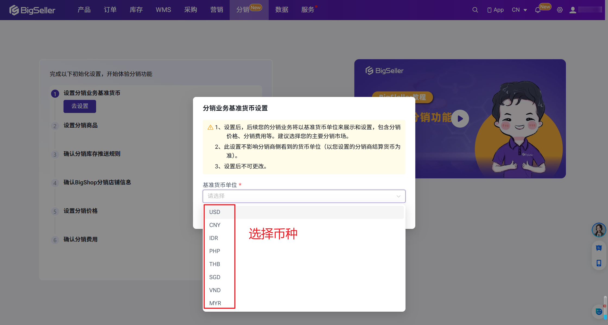
Task: Click the search magnifier icon
Action: tap(475, 10)
